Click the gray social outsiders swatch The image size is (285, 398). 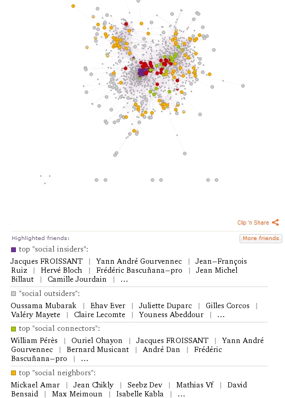tap(13, 294)
